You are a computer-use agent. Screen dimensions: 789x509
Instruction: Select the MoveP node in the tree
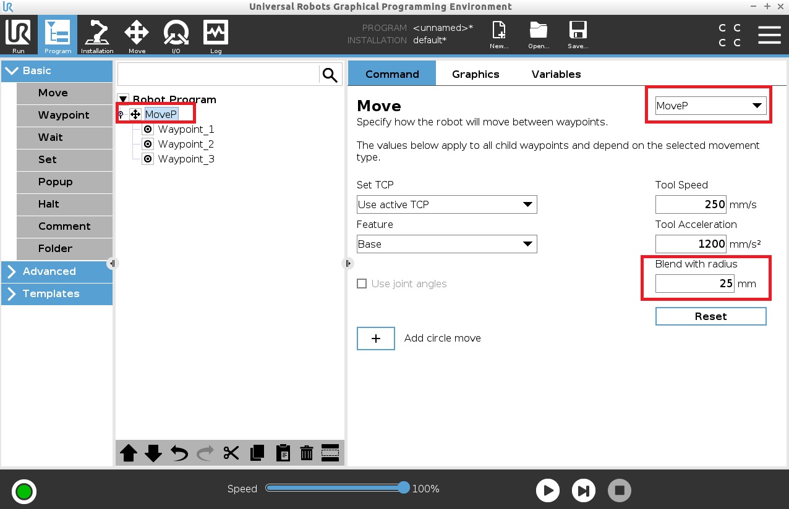(161, 114)
